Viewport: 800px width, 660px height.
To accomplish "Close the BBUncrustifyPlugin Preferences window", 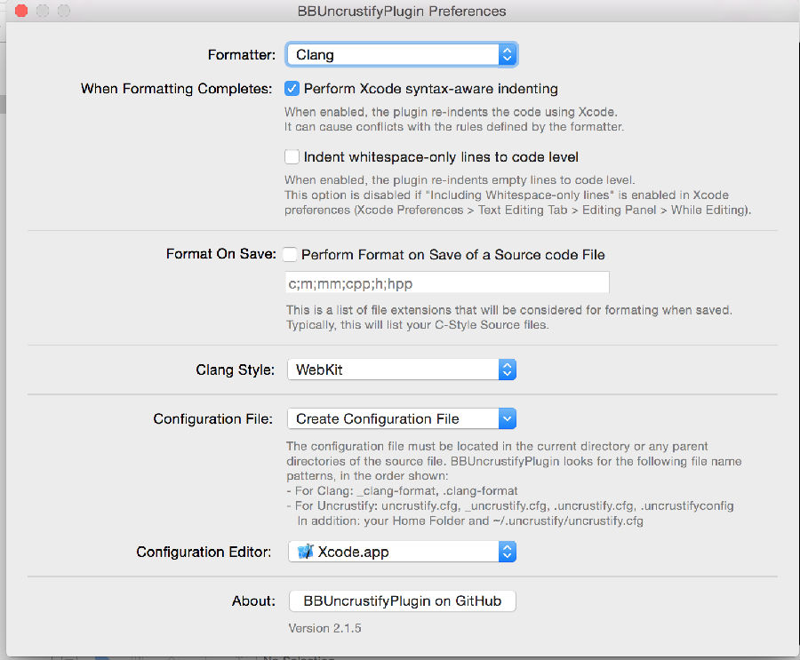I will click(21, 11).
